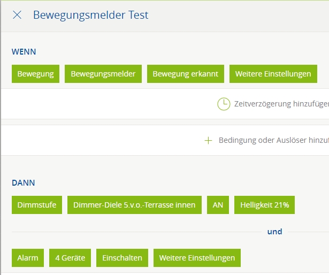329x275 pixels.
Task: Click the plus icon to add condition
Action: tap(209, 141)
